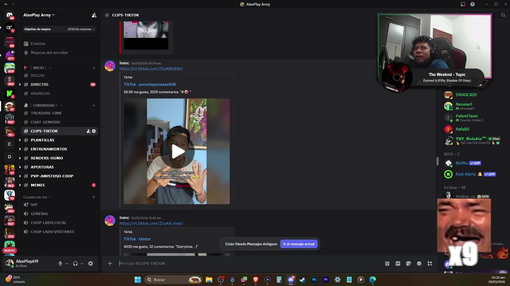Image resolution: width=510 pixels, height=286 pixels.
Task: Open Kick Alerts bot profile
Action: pos(466,174)
